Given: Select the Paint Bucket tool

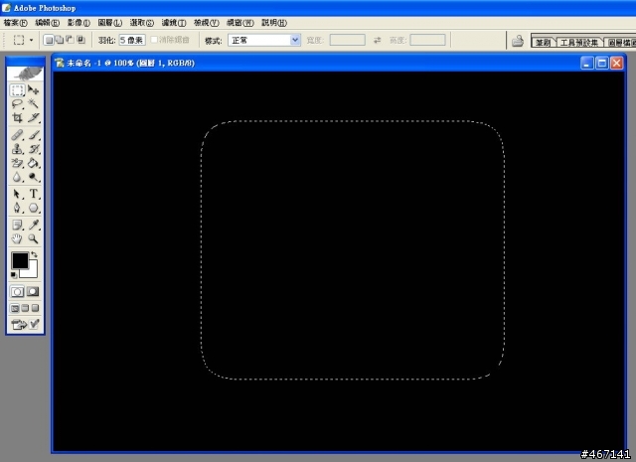Looking at the screenshot, I should click(33, 163).
